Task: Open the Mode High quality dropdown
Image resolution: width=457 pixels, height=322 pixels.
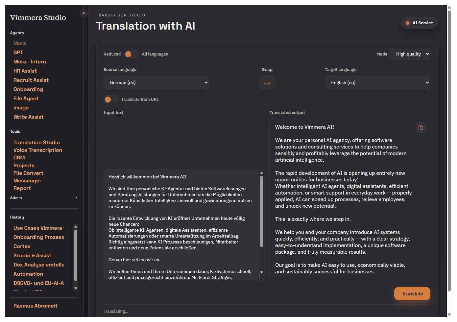Action: (x=410, y=54)
